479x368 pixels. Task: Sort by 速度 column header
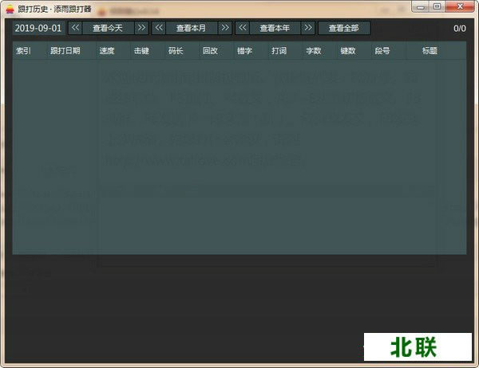tap(107, 50)
